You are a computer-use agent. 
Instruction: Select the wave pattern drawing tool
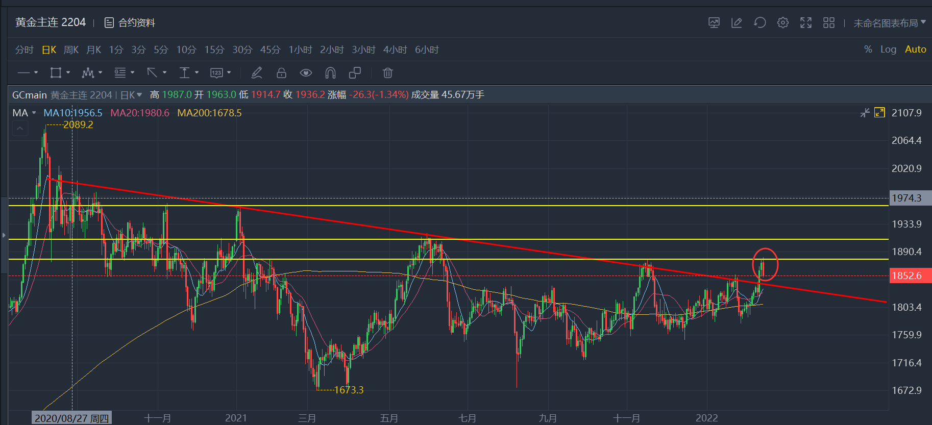coord(88,73)
